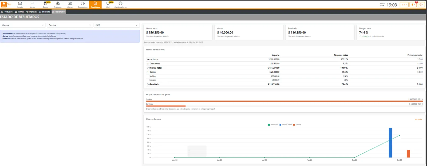
Task: Open the KDS monitor section
Action: point(108,5)
